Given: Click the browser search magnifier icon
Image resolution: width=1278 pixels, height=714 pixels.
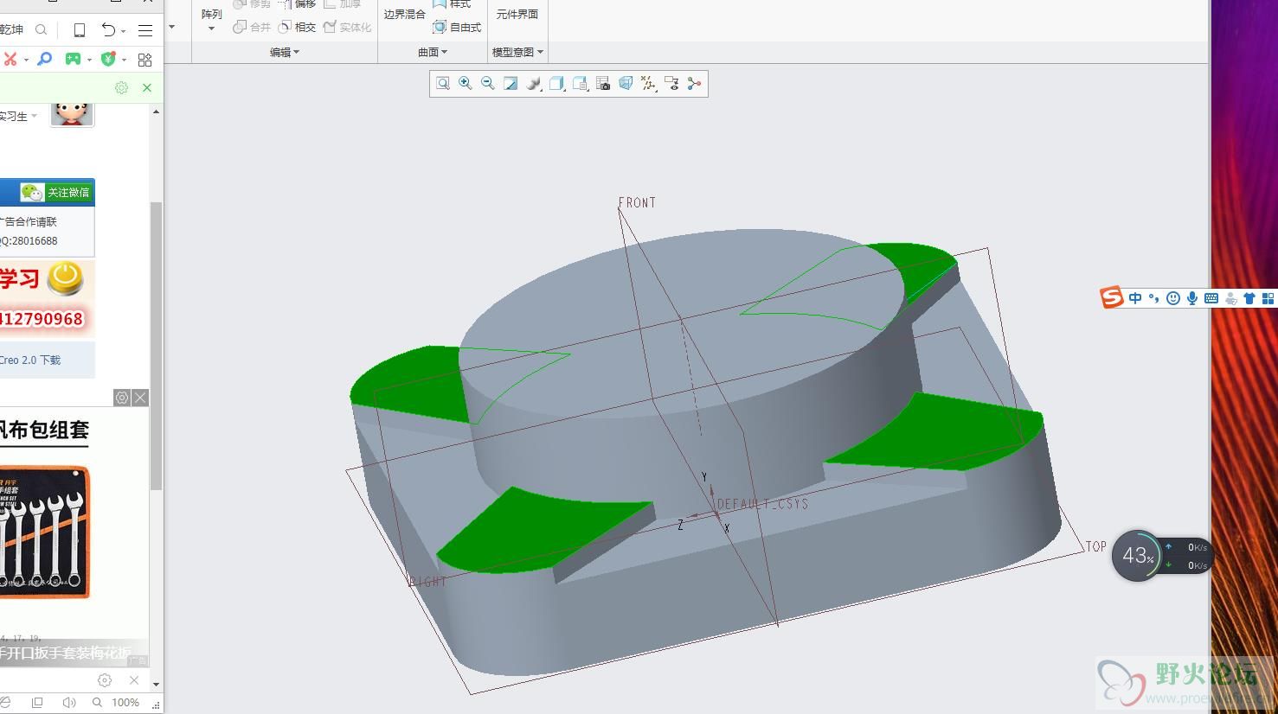Looking at the screenshot, I should 41,30.
